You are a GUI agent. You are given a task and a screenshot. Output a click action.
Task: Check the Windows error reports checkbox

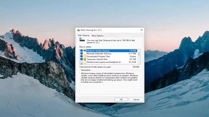[81, 62]
